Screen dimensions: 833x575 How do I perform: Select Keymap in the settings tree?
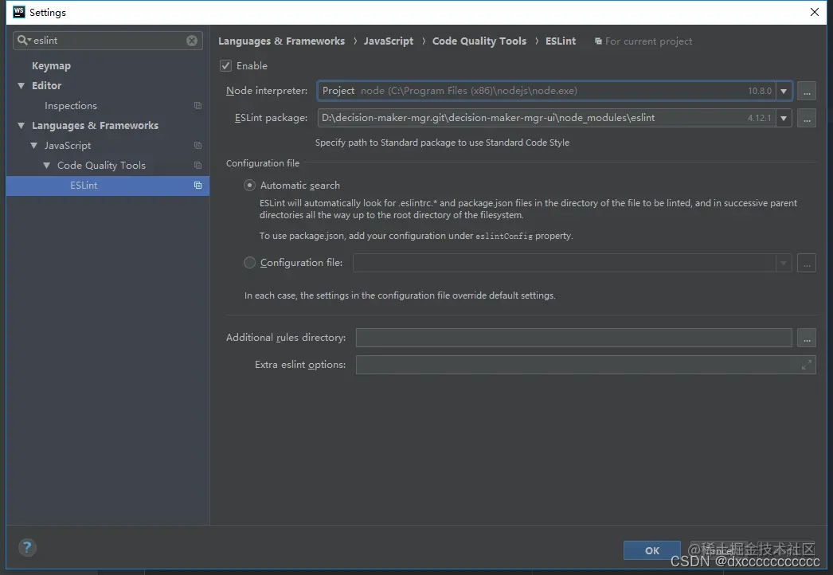[51, 66]
